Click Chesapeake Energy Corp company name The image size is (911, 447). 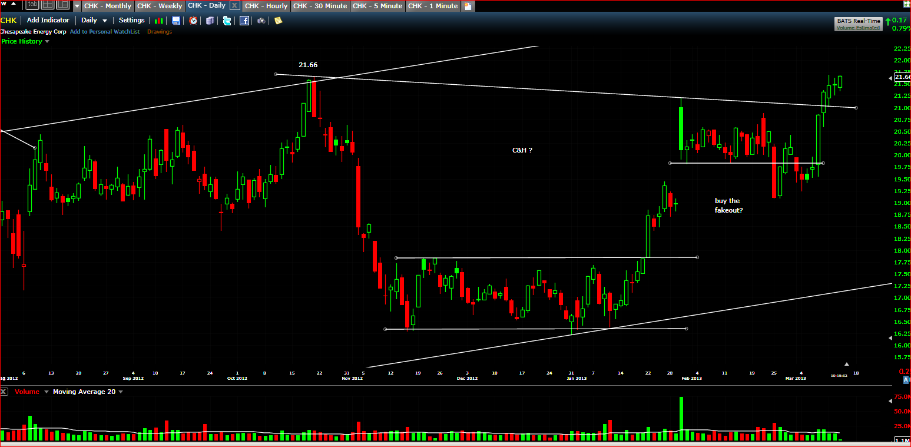(33, 32)
